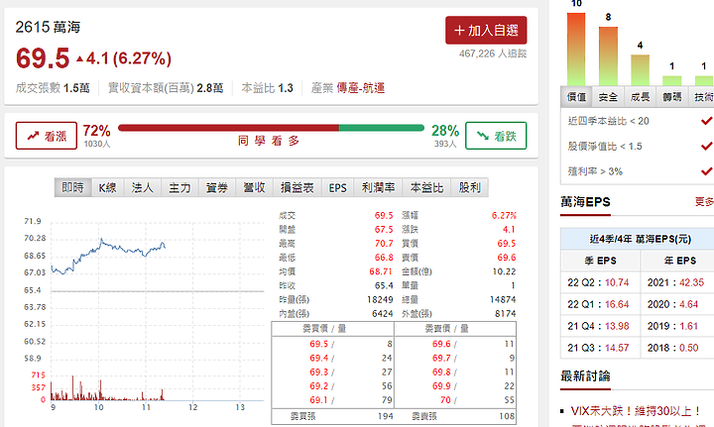Switch to the 損益表 tab
Image resolution: width=714 pixels, height=427 pixels.
click(x=297, y=187)
